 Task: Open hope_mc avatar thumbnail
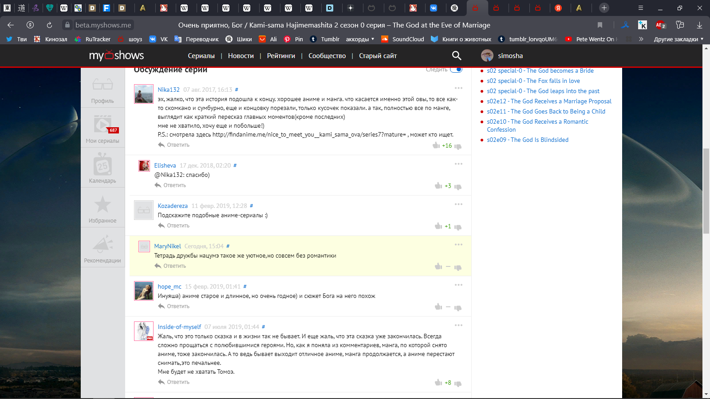144,291
